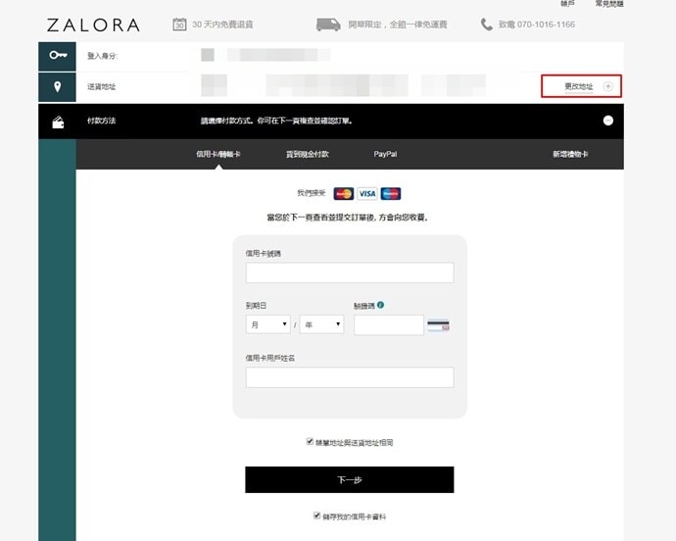
Task: Collapse the payment method section
Action: [607, 121]
